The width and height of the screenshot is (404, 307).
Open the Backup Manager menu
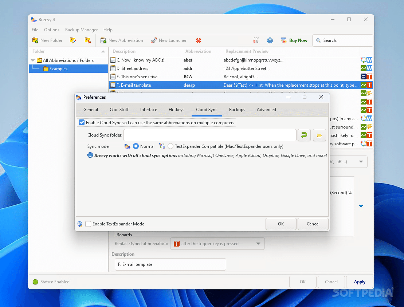coord(81,30)
